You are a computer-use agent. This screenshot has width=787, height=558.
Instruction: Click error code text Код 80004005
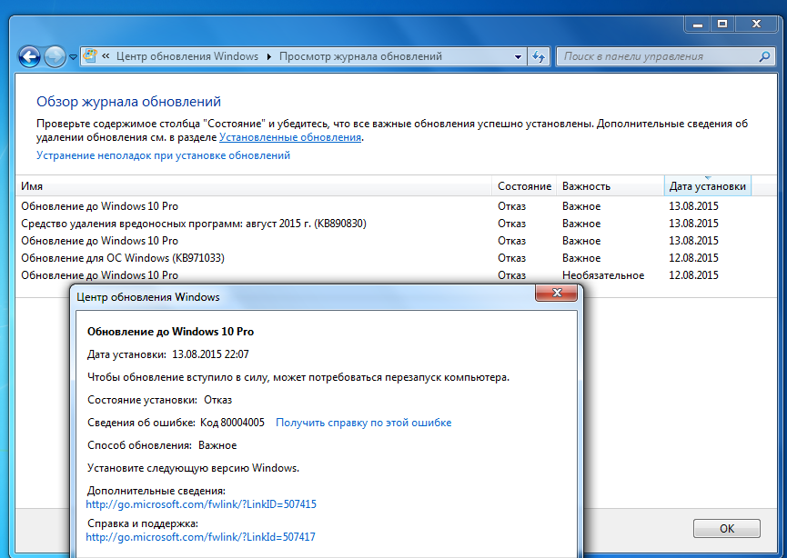click(x=232, y=423)
